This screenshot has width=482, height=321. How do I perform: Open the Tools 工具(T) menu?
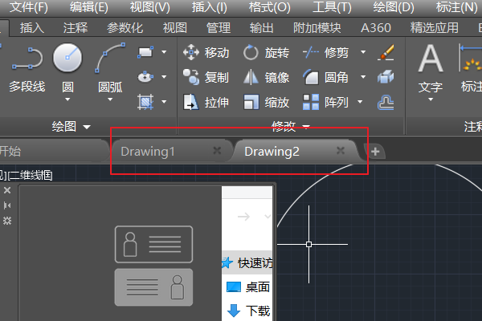(332, 7)
